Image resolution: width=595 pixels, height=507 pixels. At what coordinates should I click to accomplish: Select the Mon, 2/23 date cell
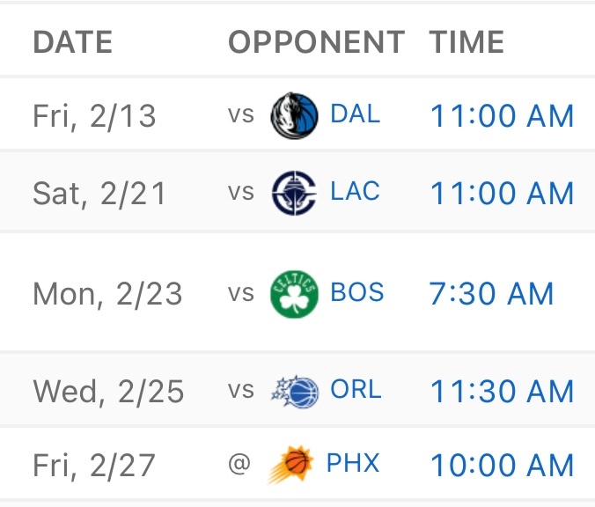coord(107,294)
